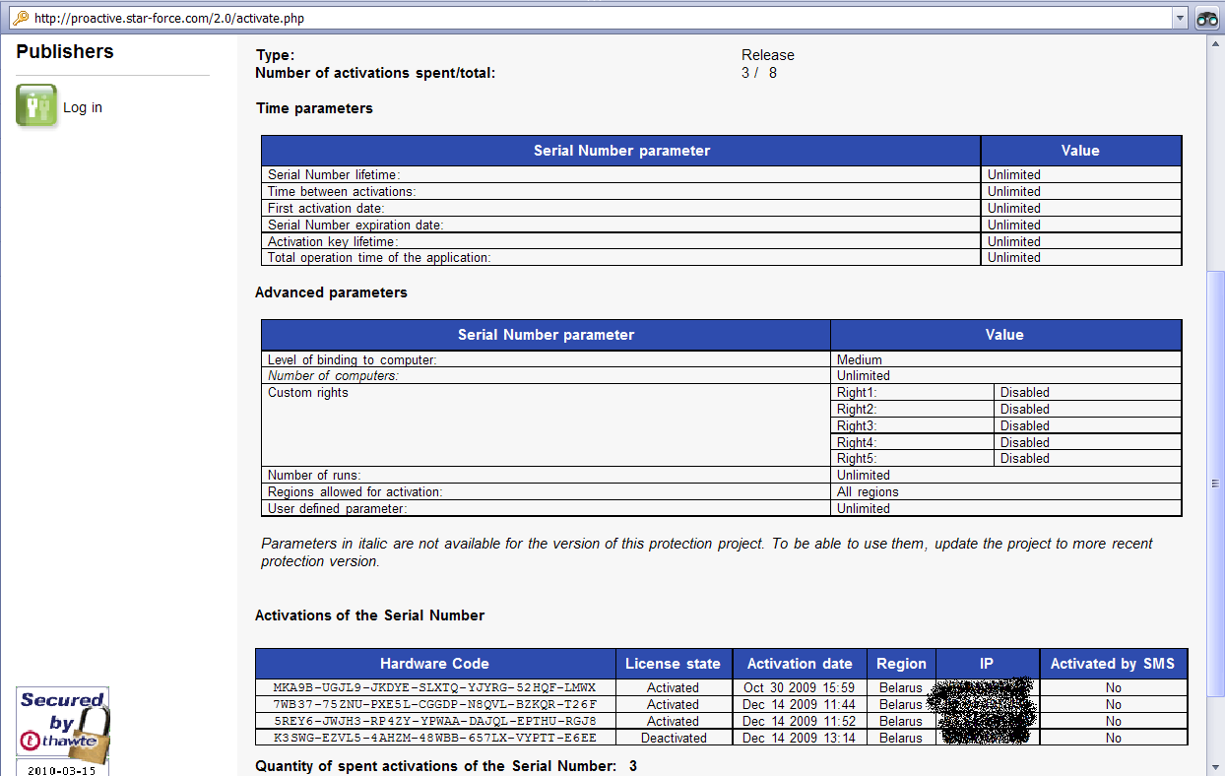This screenshot has height=776, width=1225.
Task: Click the Oct 30 2009 15:59 date cell
Action: [799, 687]
